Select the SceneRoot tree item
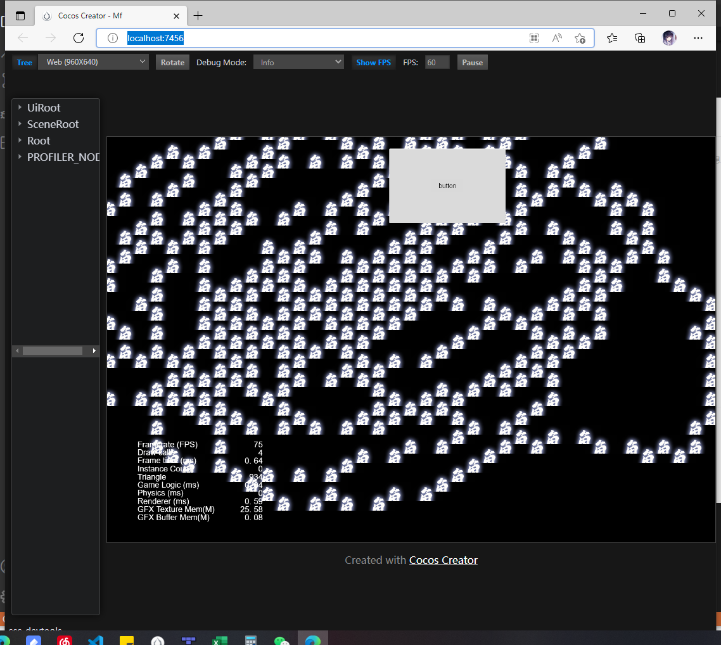 (53, 124)
